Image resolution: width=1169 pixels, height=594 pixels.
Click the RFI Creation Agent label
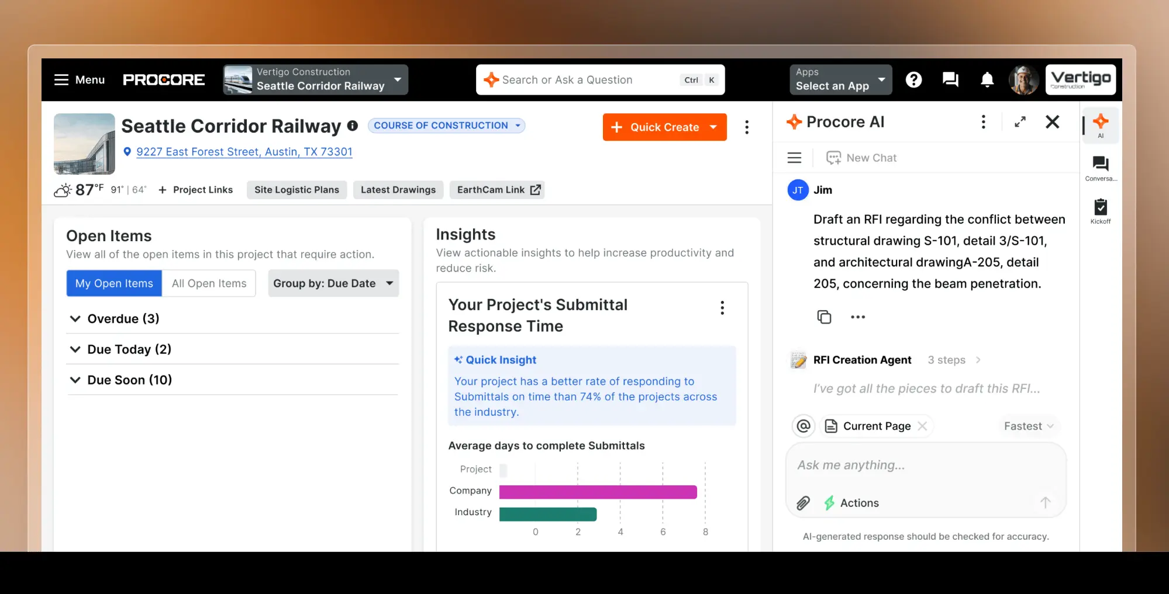[x=862, y=360]
